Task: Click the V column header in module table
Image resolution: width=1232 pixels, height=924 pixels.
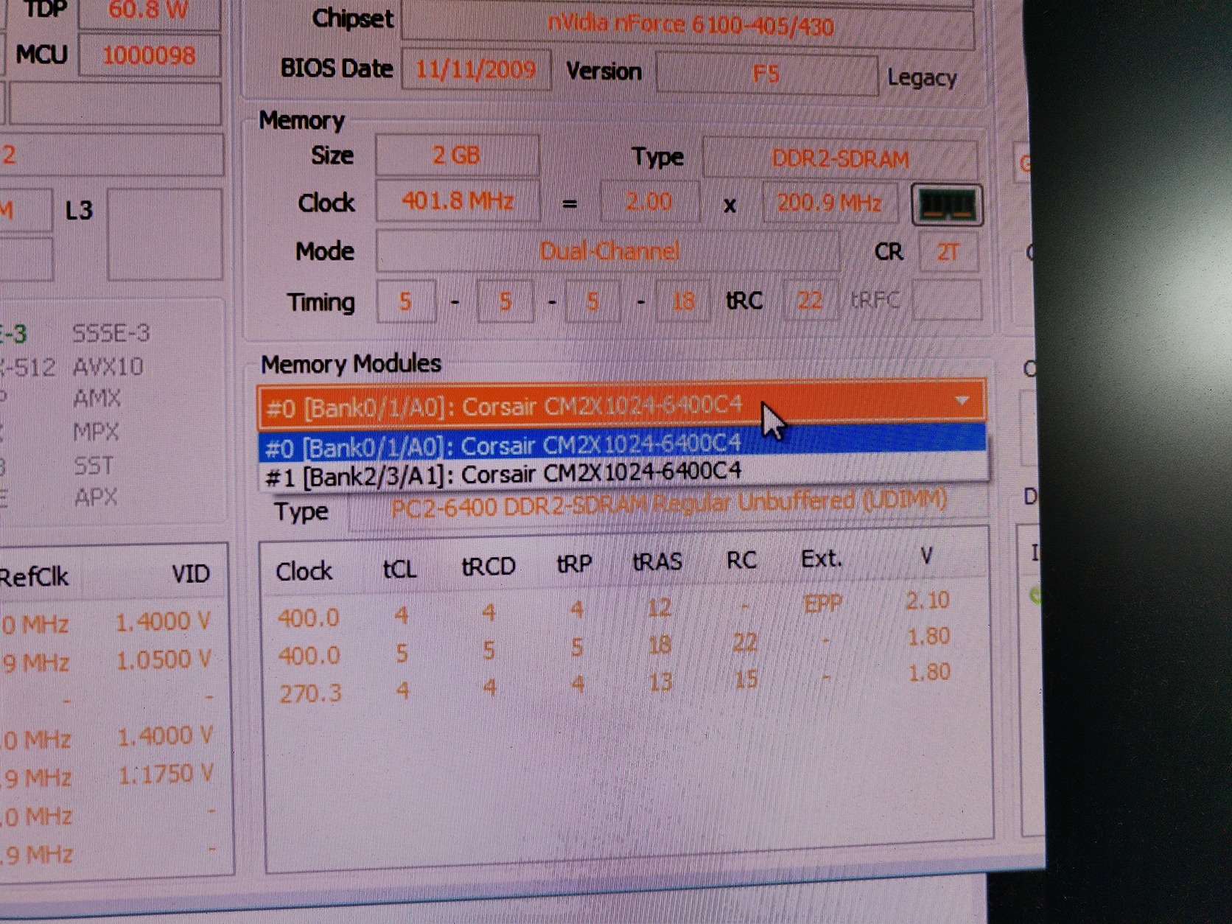Action: [x=927, y=556]
